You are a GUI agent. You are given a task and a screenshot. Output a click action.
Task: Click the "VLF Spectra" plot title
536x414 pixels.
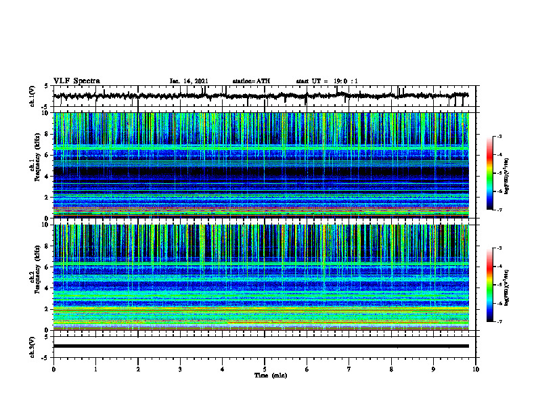(x=77, y=81)
